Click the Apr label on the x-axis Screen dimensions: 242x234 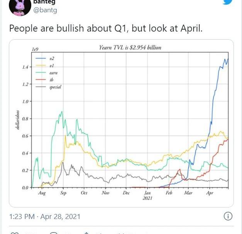click(210, 193)
